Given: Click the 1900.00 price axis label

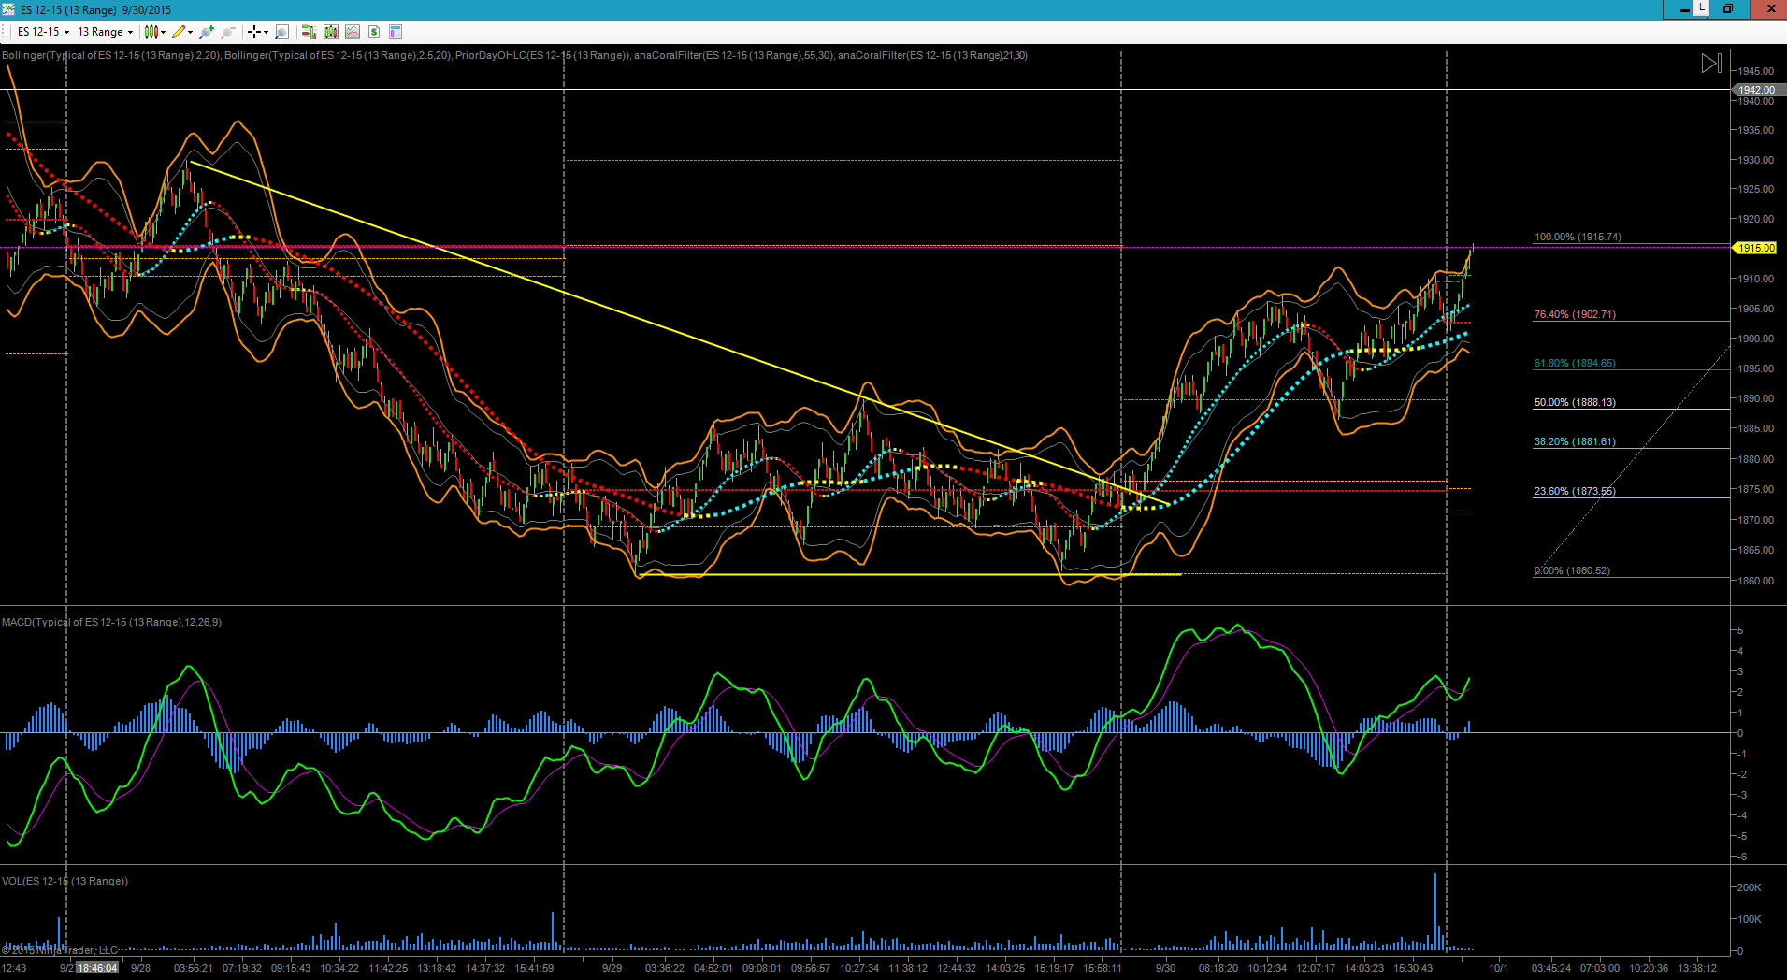Looking at the screenshot, I should pyautogui.click(x=1756, y=339).
